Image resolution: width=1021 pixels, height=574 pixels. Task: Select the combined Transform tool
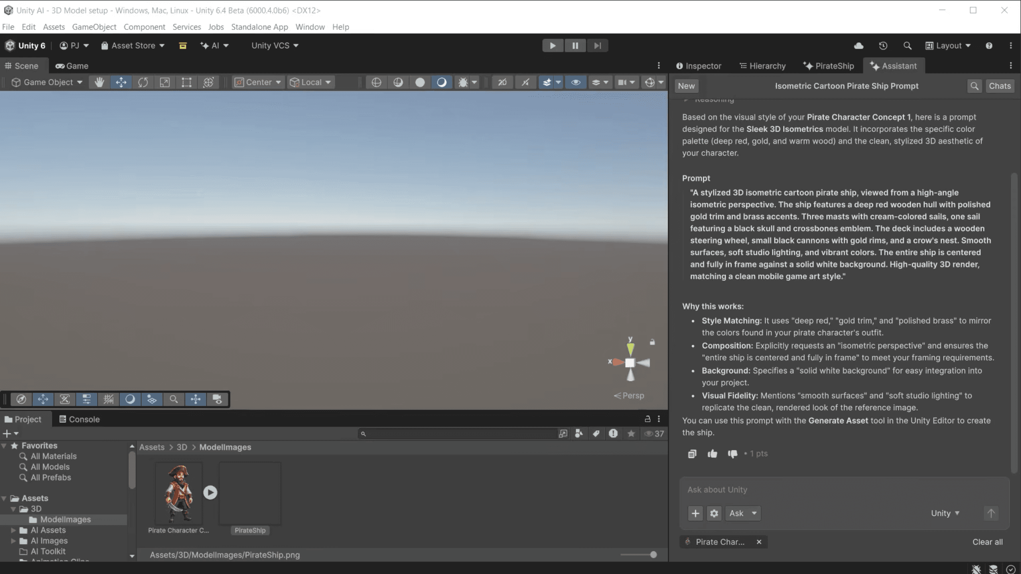[x=209, y=82]
